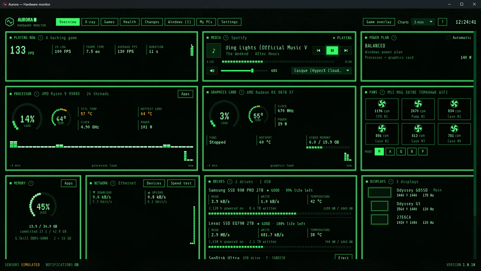The width and height of the screenshot is (481, 271).
Task: Show help info for Media panel
Action: 226,38
